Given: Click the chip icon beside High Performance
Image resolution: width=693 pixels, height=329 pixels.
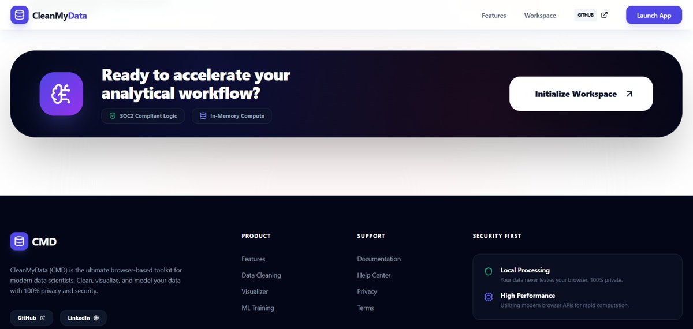Looking at the screenshot, I should tap(489, 297).
